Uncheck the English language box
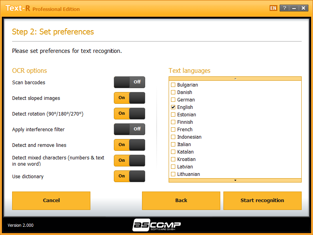Image resolution: width=313 pixels, height=235 pixels. 173,107
